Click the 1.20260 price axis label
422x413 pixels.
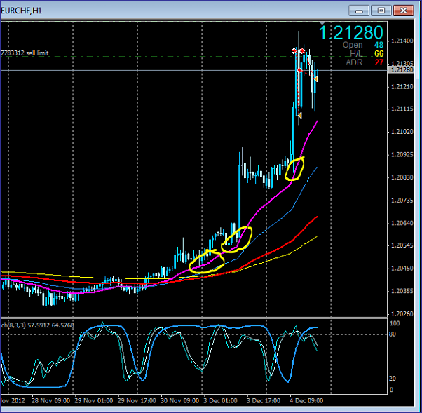point(402,314)
